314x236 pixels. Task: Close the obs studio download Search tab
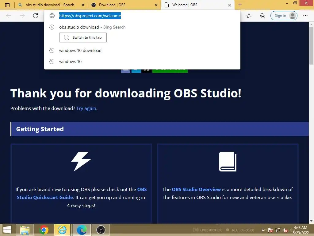coord(83,5)
